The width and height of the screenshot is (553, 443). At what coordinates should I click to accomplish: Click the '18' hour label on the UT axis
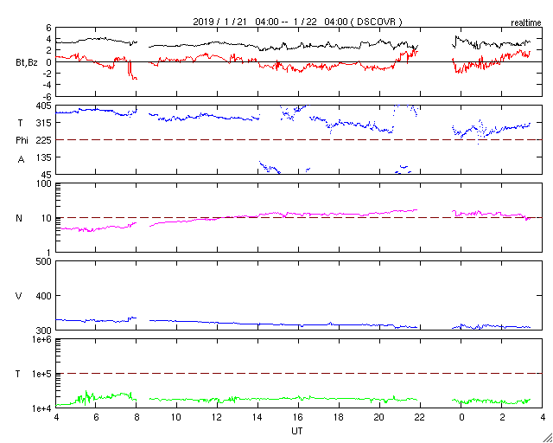pos(339,417)
